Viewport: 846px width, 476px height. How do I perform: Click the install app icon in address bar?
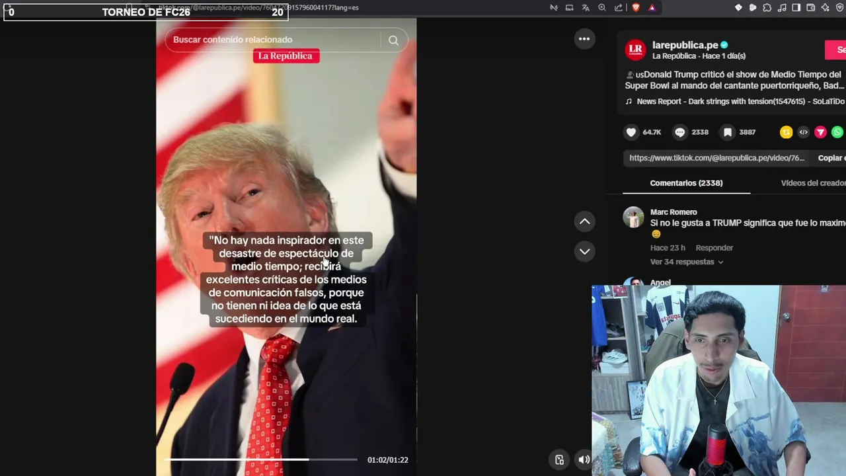click(569, 7)
